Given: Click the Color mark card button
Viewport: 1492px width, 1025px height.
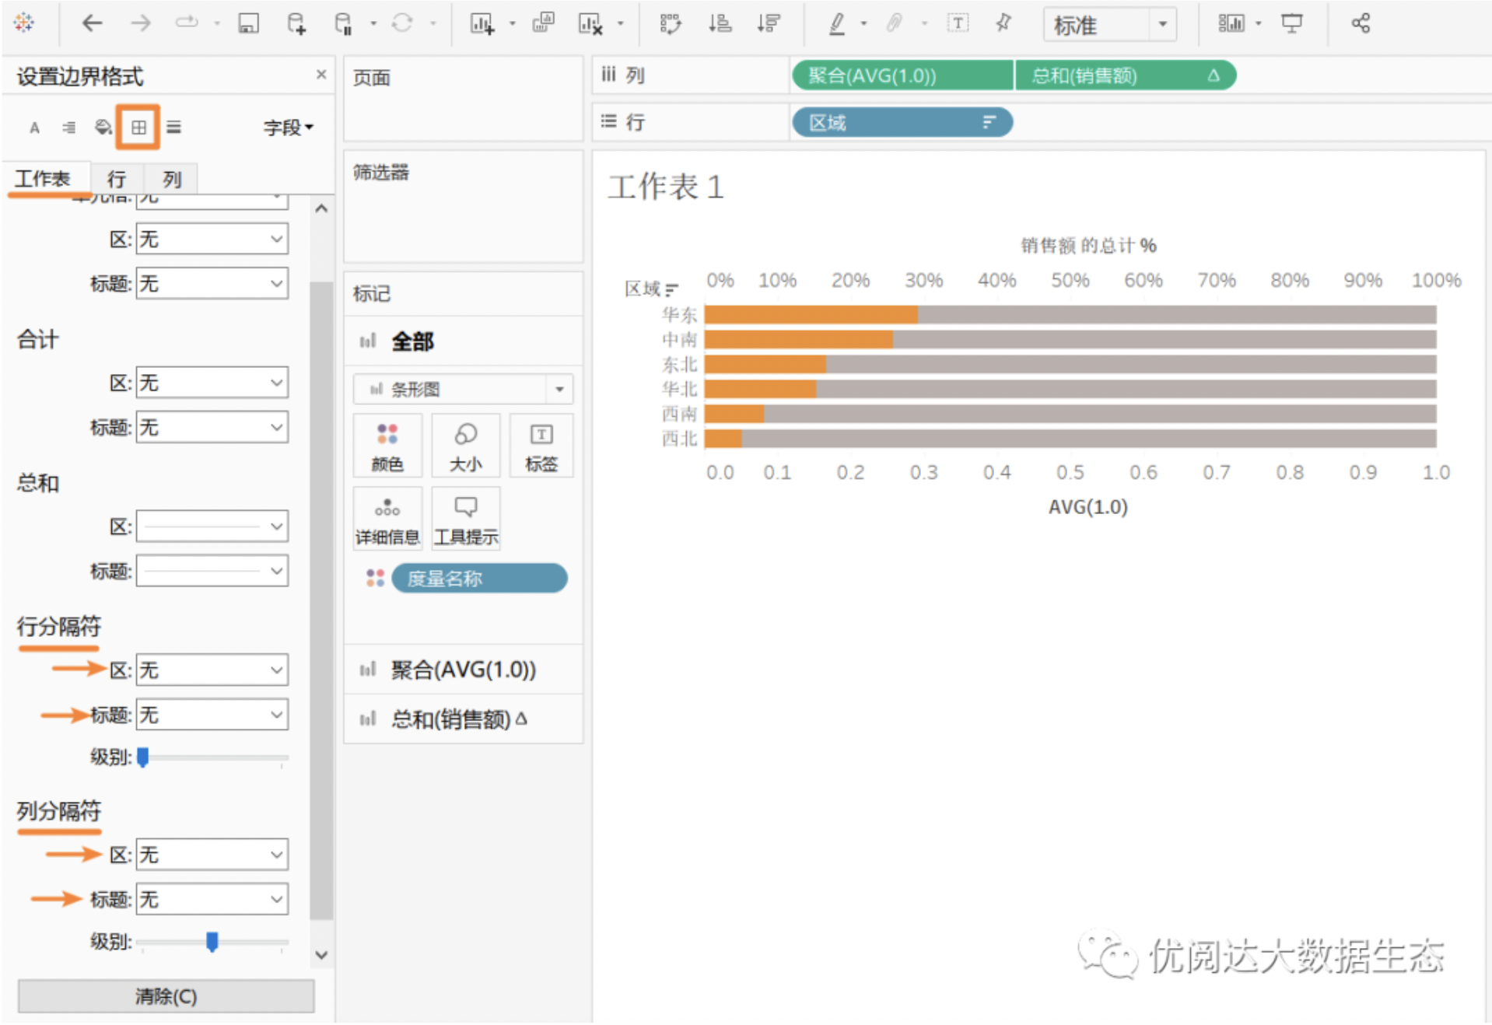Looking at the screenshot, I should pos(387,446).
